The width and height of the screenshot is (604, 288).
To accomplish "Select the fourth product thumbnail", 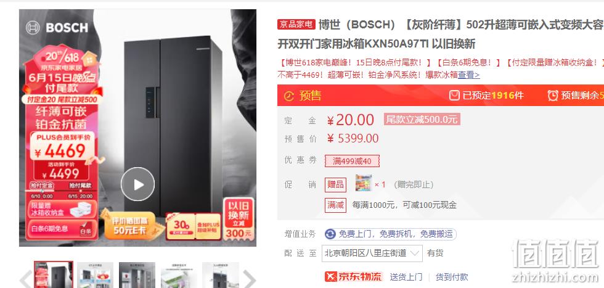I will [179, 275].
